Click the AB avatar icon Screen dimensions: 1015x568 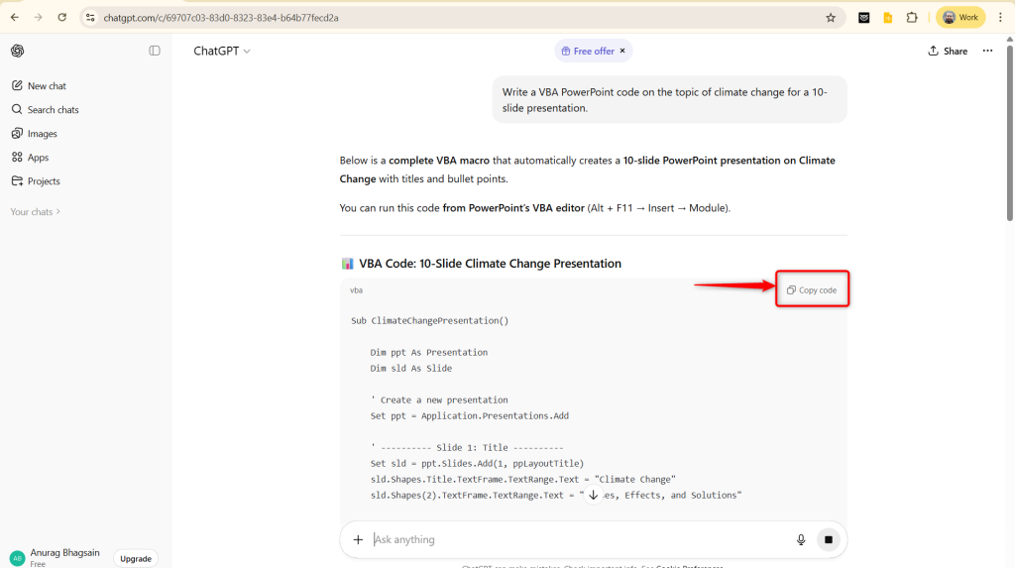click(18, 558)
